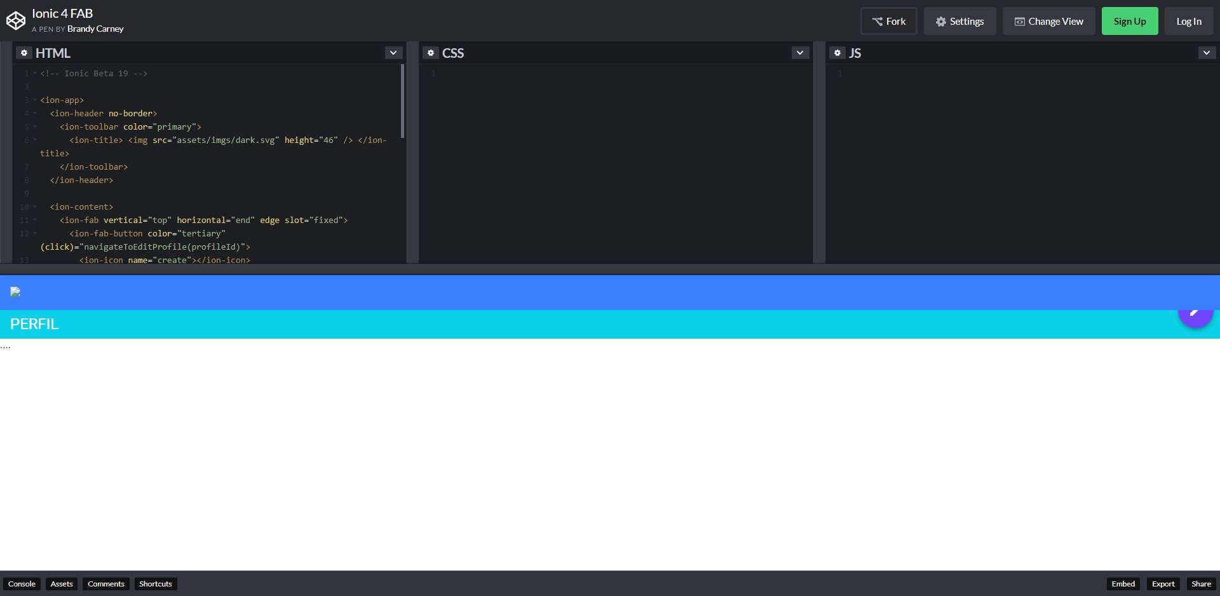1220x596 pixels.
Task: Switch to the Console panel
Action: pyautogui.click(x=22, y=583)
